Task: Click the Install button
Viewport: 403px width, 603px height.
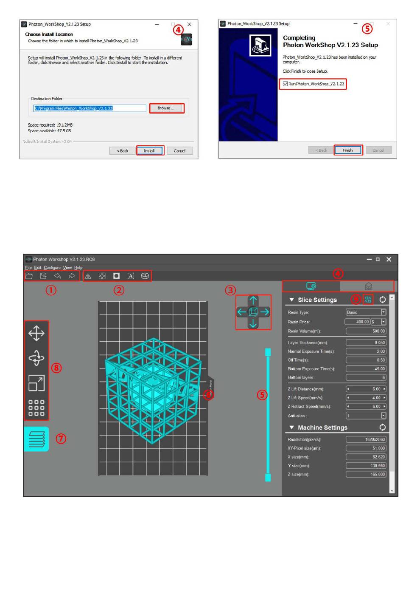Action: [149, 150]
